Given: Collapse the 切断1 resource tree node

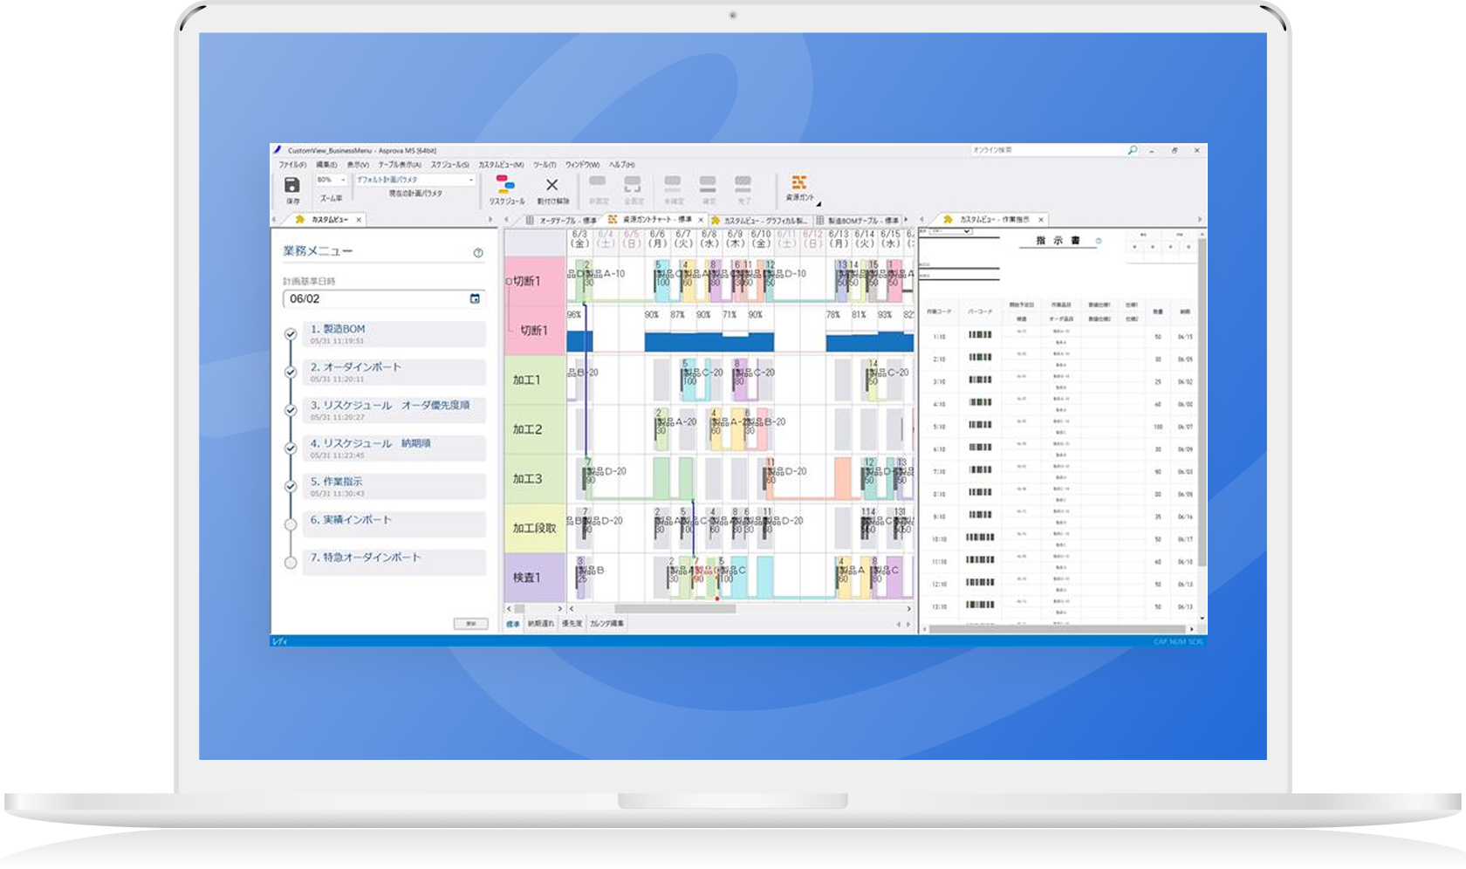Looking at the screenshot, I should [x=509, y=282].
